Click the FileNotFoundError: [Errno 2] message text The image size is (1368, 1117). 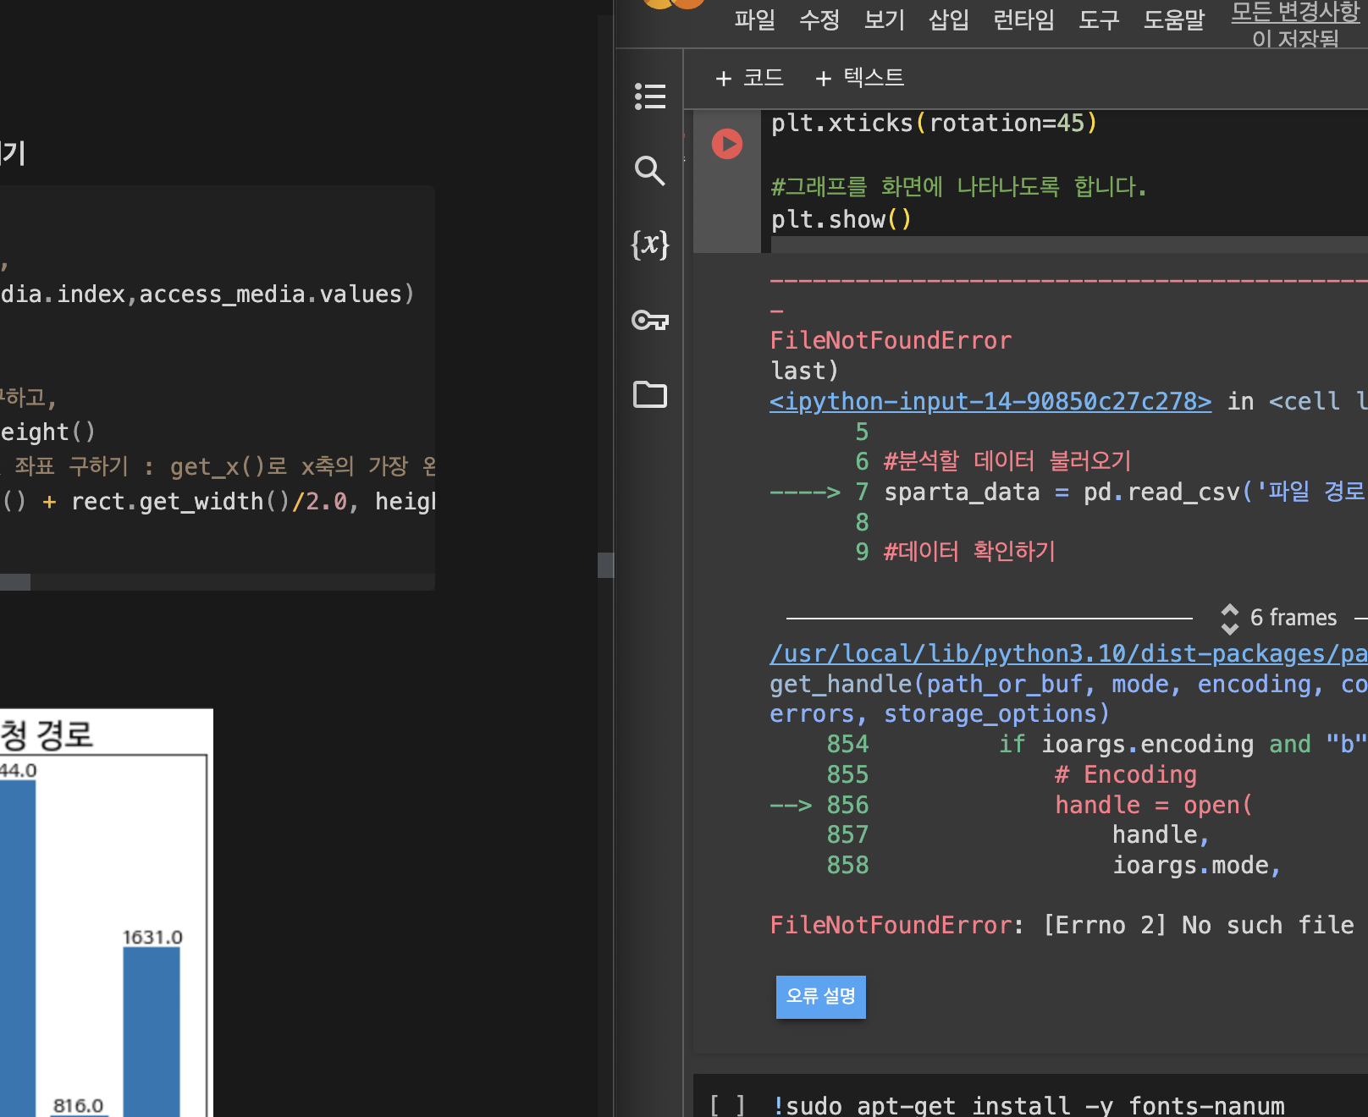(x=1062, y=925)
